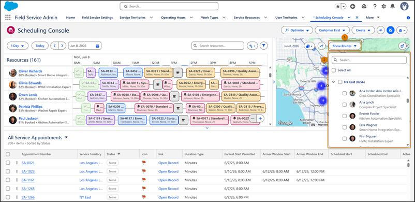
Task: Check the Finn Nguyen checkbox
Action: (344, 139)
